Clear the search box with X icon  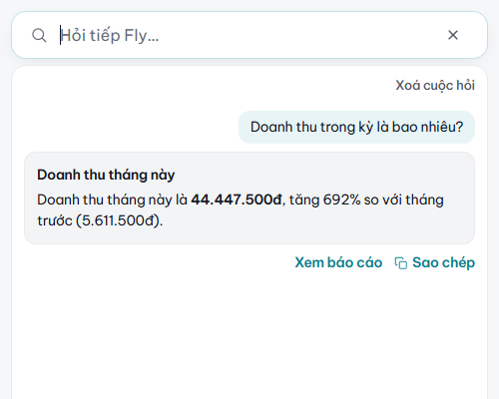(x=453, y=35)
